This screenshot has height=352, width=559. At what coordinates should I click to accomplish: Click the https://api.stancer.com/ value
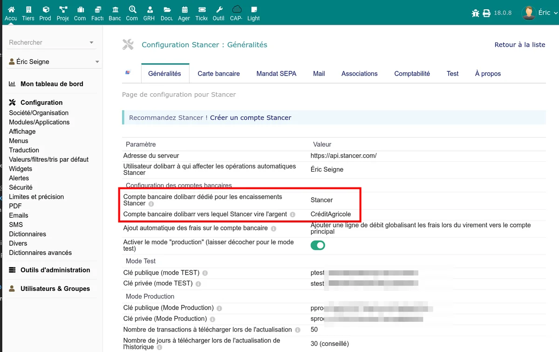(x=344, y=156)
